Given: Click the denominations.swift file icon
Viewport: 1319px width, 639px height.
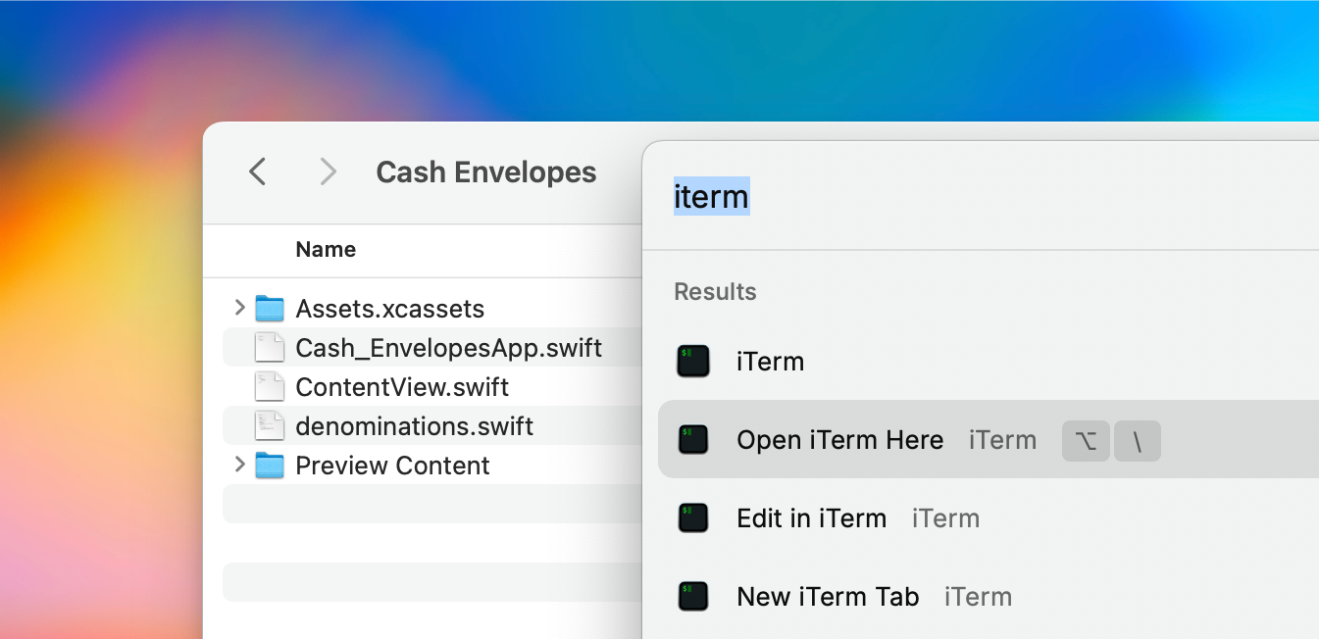Looking at the screenshot, I should [269, 426].
